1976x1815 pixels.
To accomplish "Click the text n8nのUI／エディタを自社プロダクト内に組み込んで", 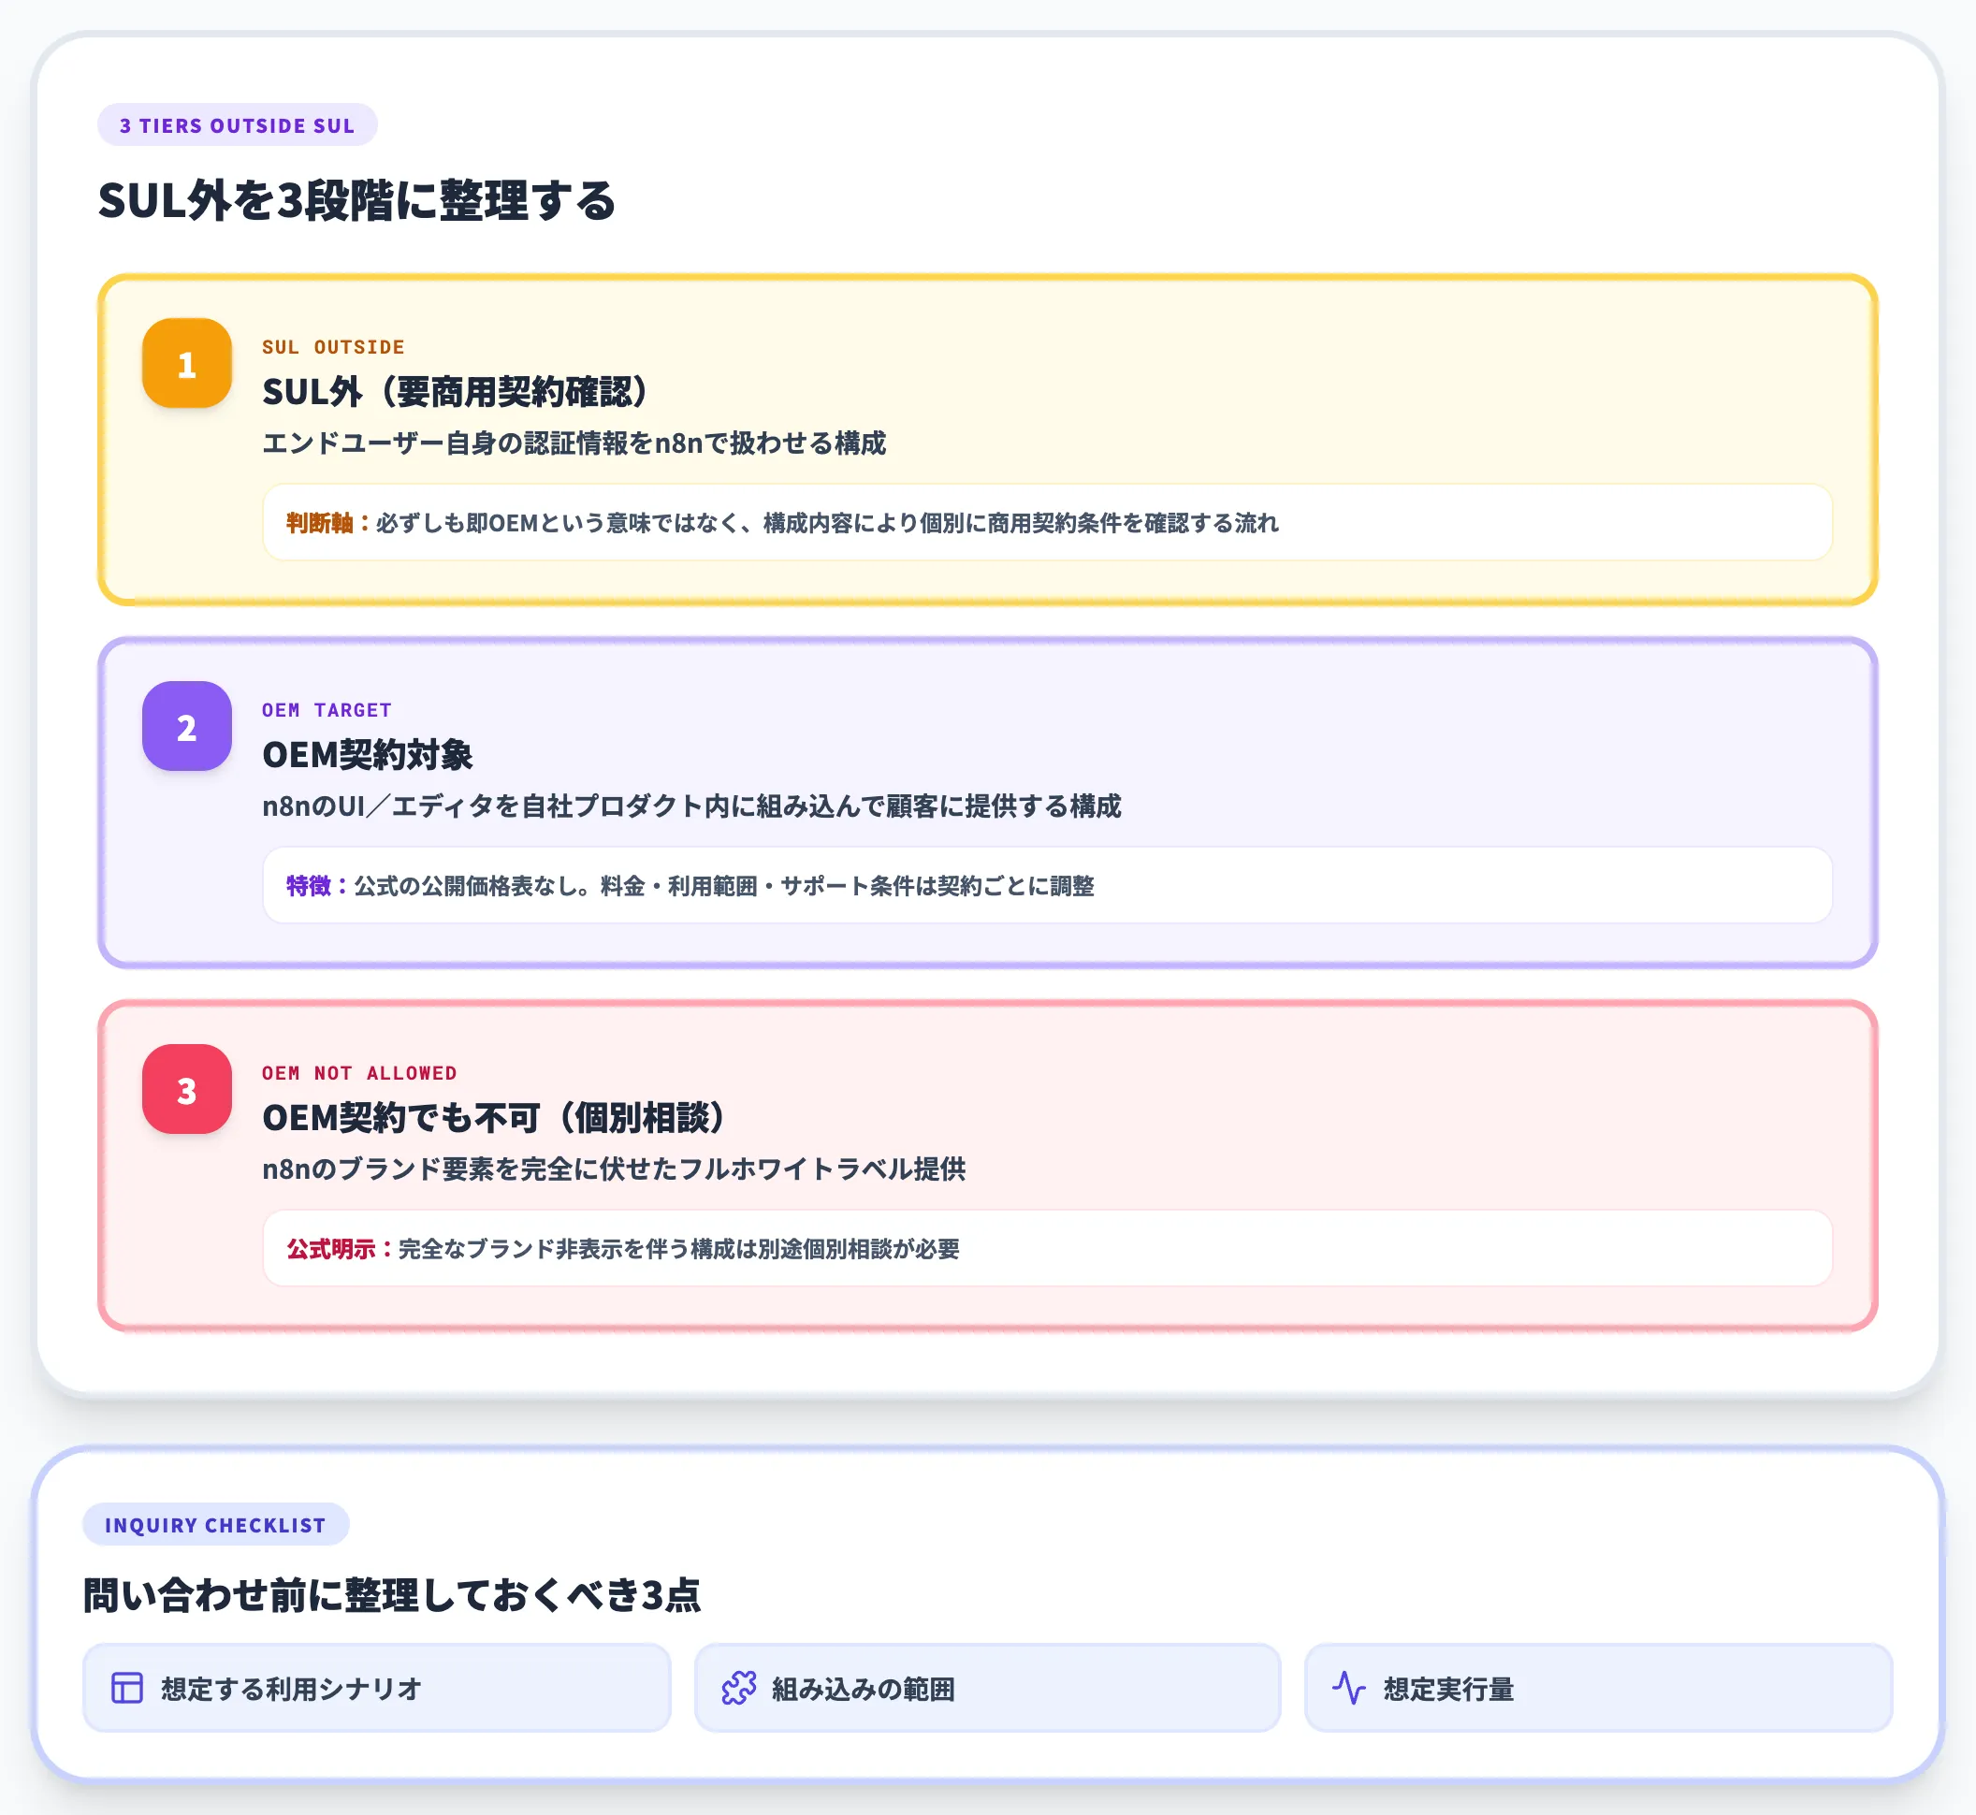I will point(575,806).
